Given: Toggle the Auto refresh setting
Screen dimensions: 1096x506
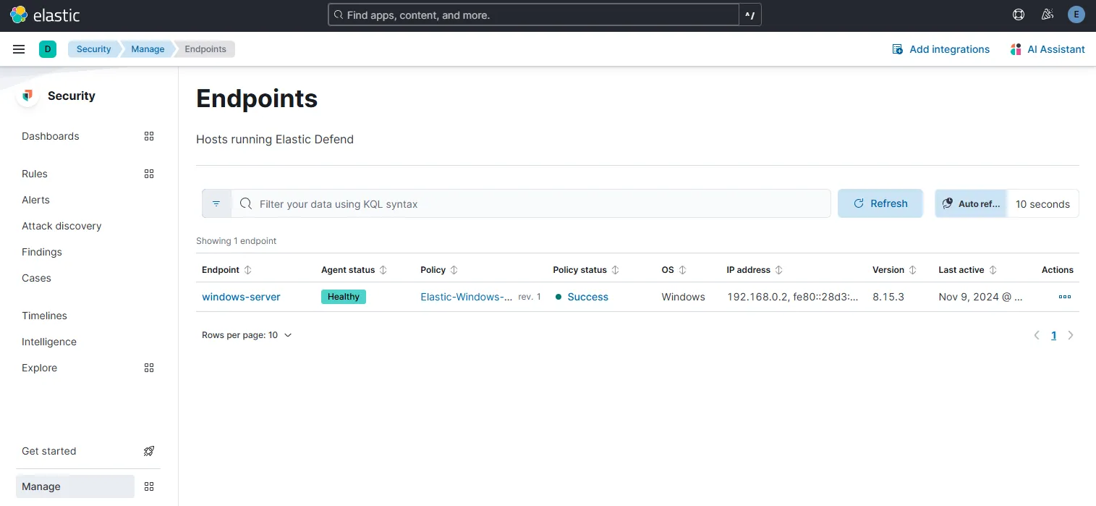Looking at the screenshot, I should click(x=971, y=204).
